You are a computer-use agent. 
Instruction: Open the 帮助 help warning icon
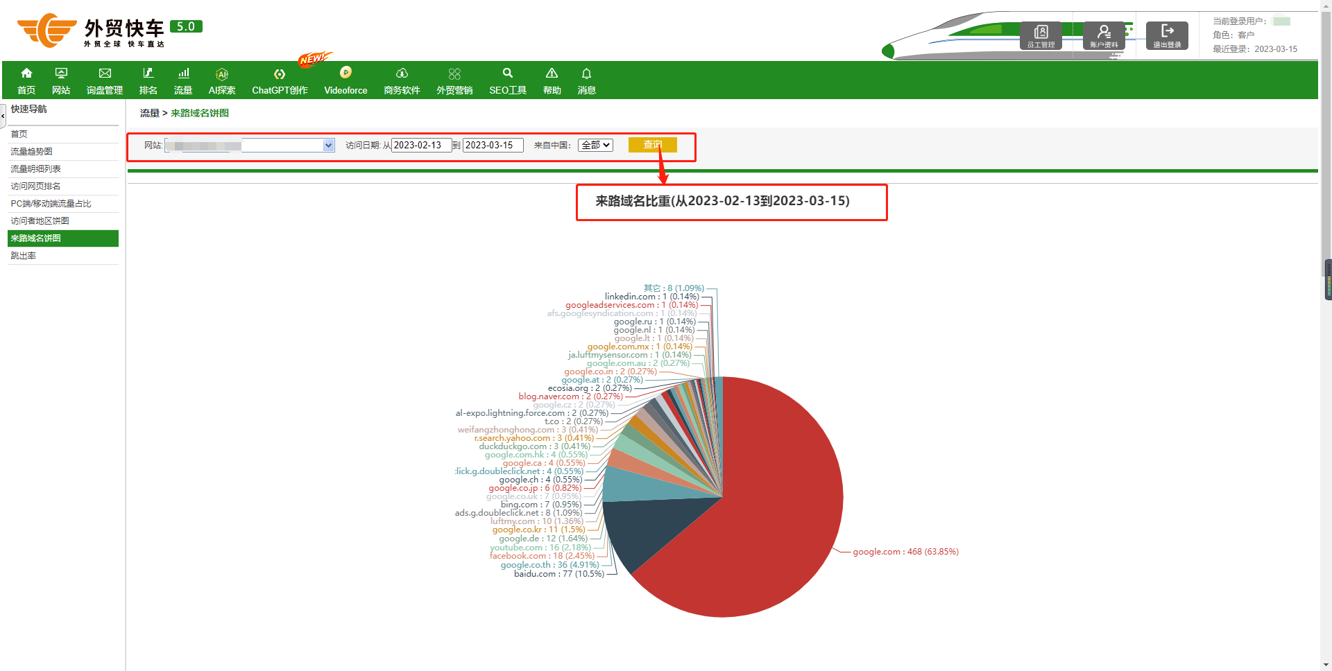coord(552,73)
